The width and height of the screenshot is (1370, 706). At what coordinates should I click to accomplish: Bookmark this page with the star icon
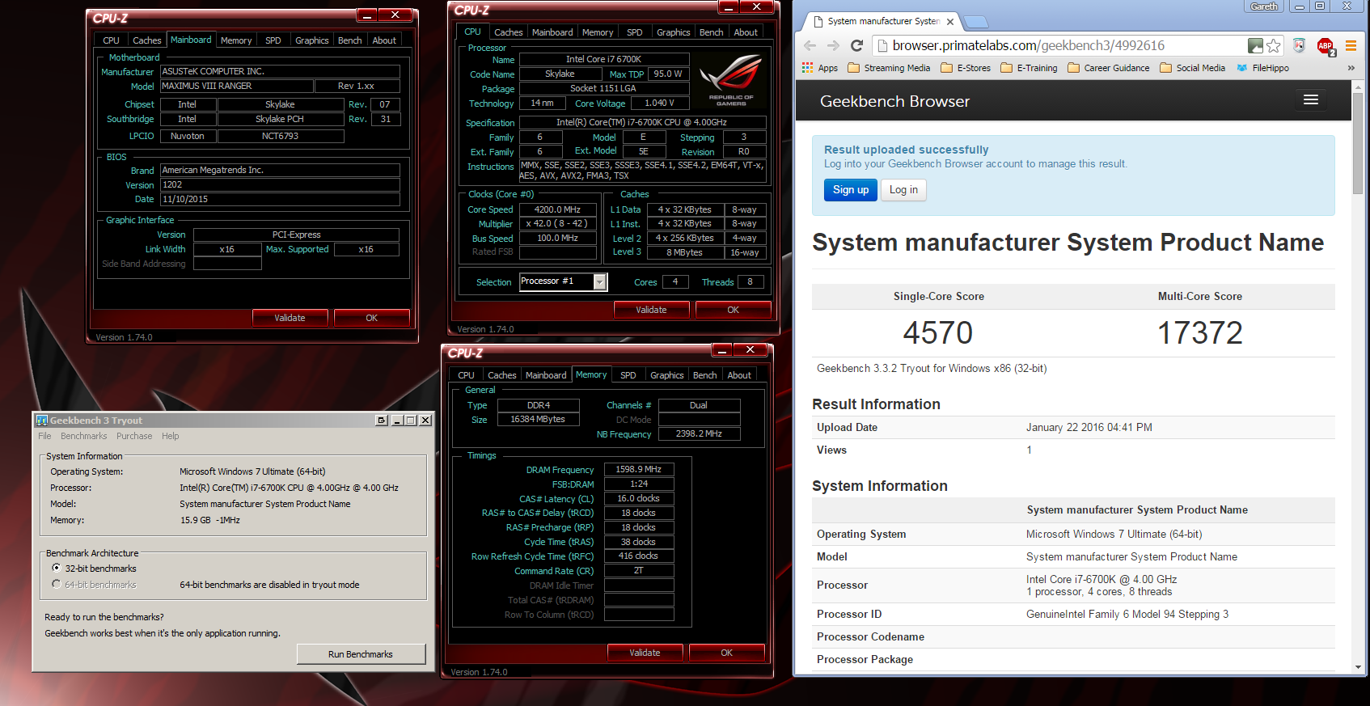(1274, 45)
